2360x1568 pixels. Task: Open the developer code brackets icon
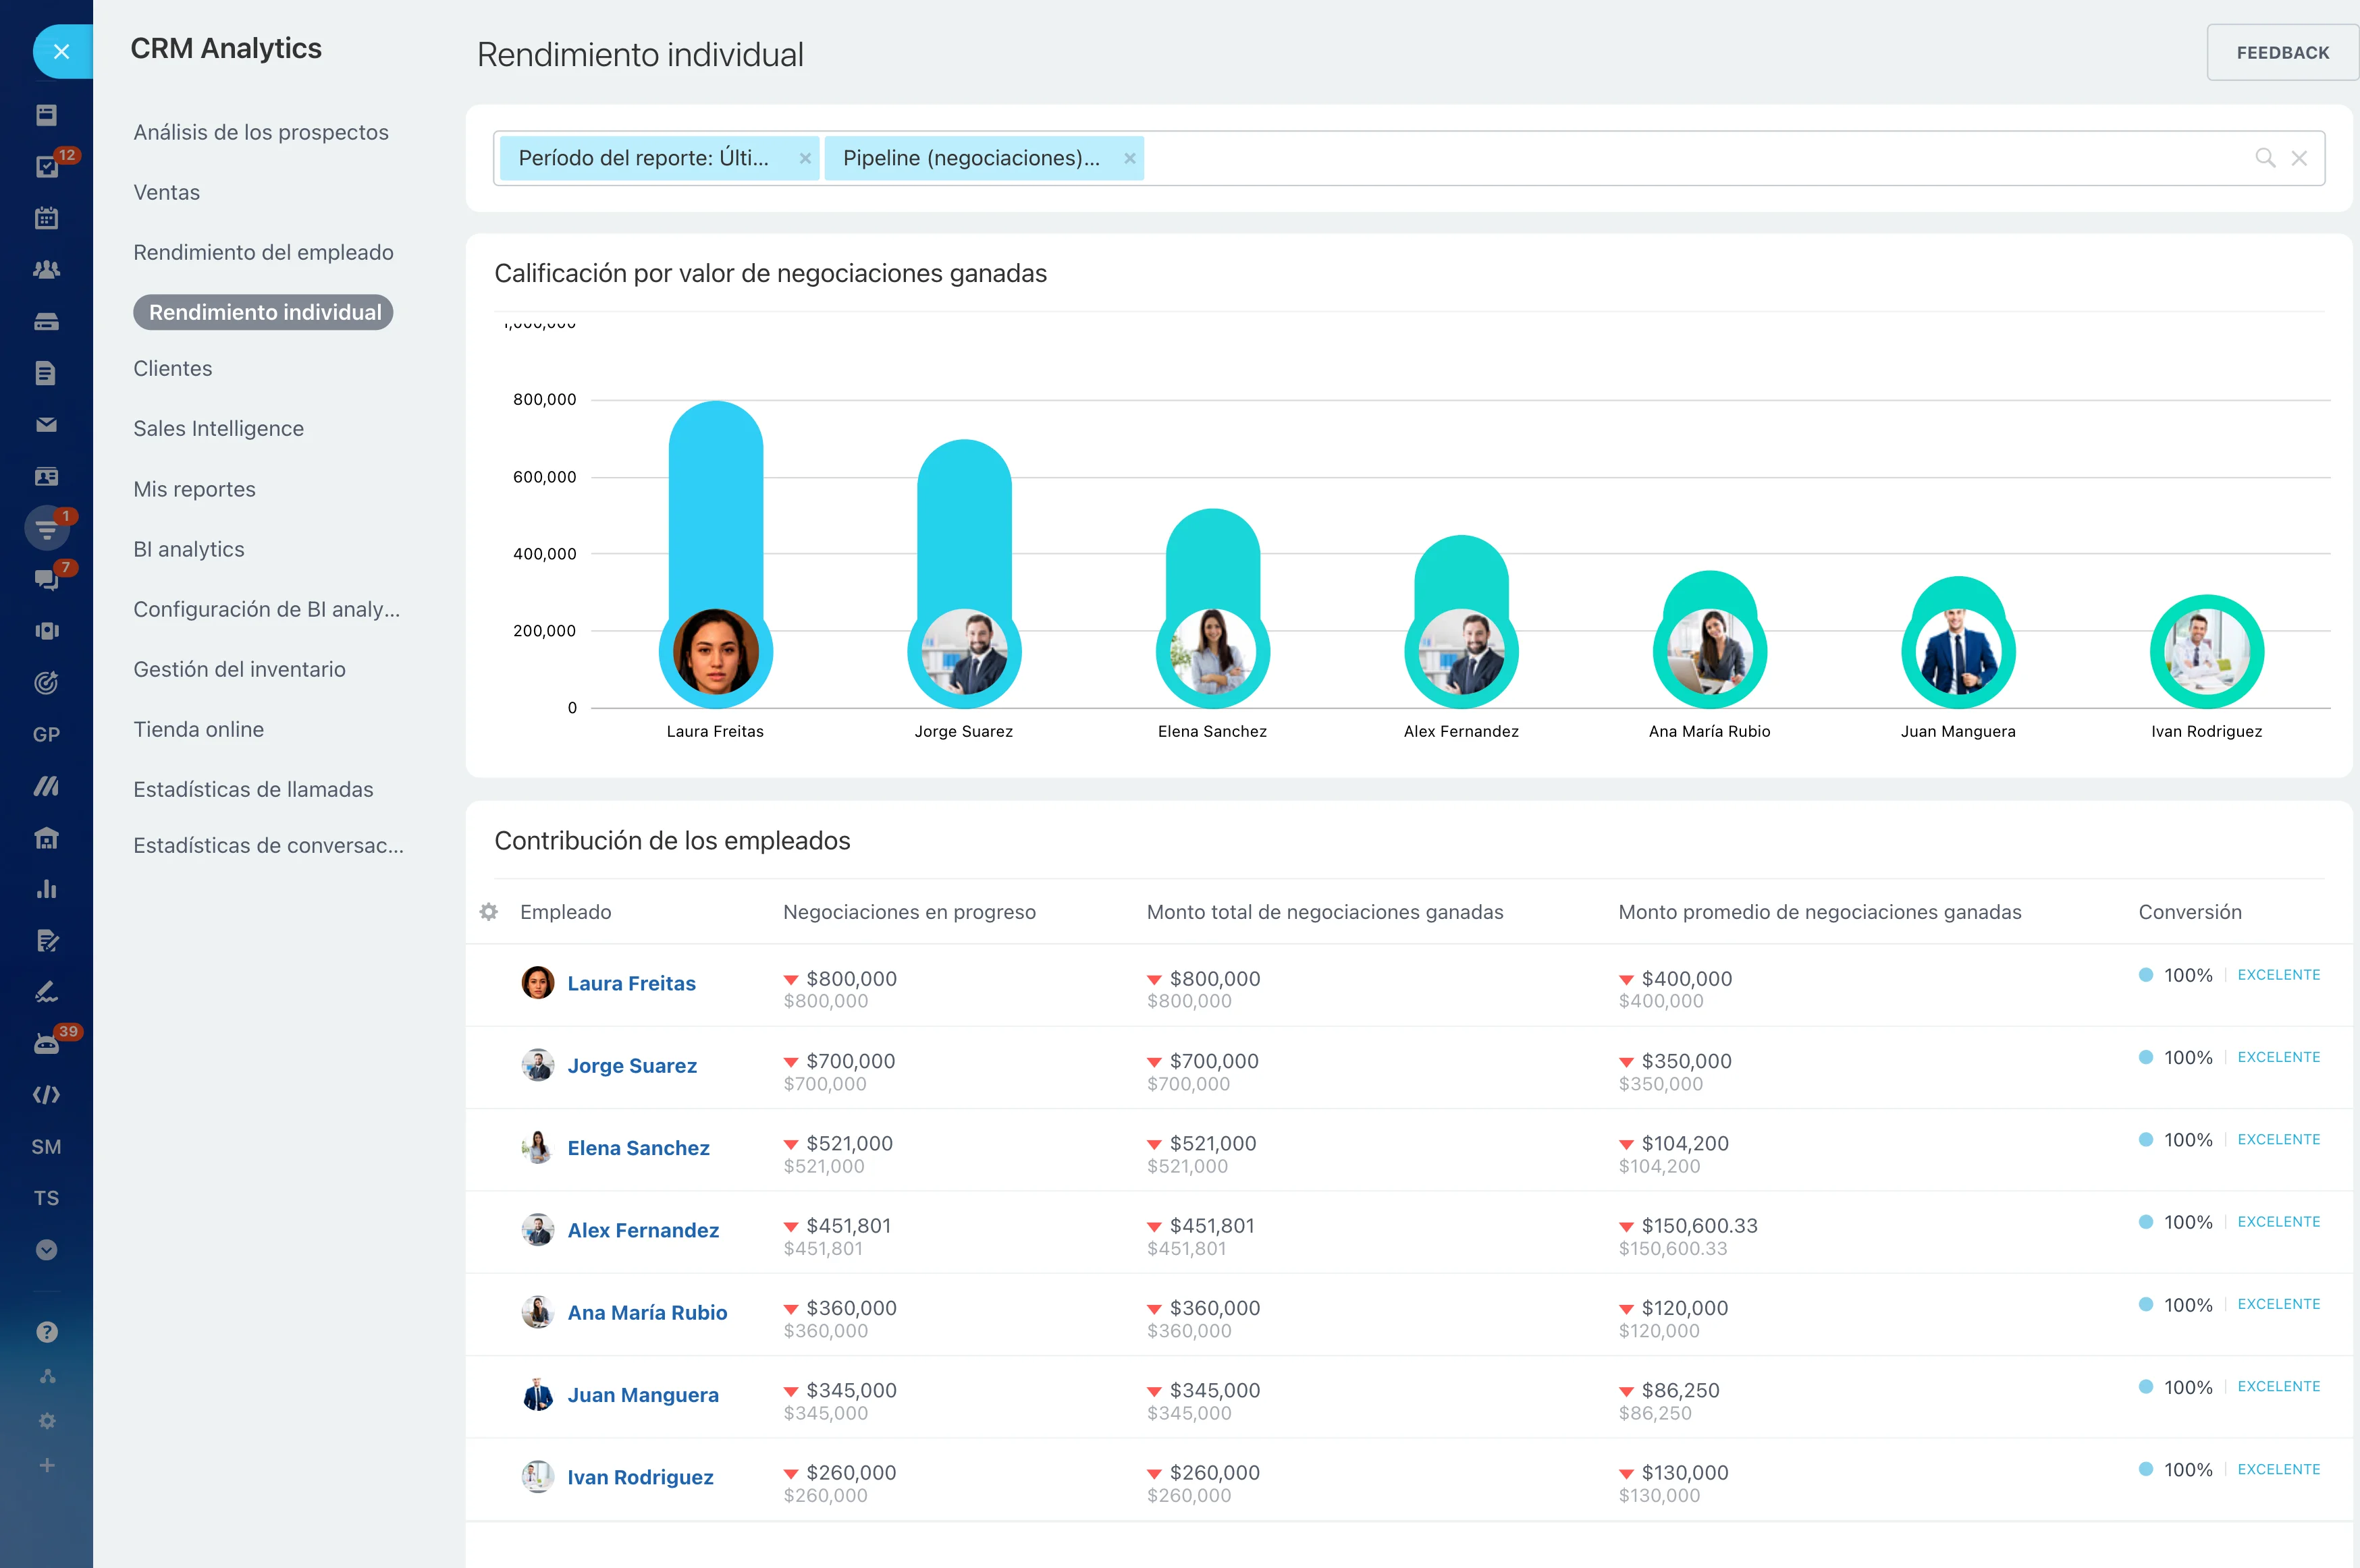[x=46, y=1095]
